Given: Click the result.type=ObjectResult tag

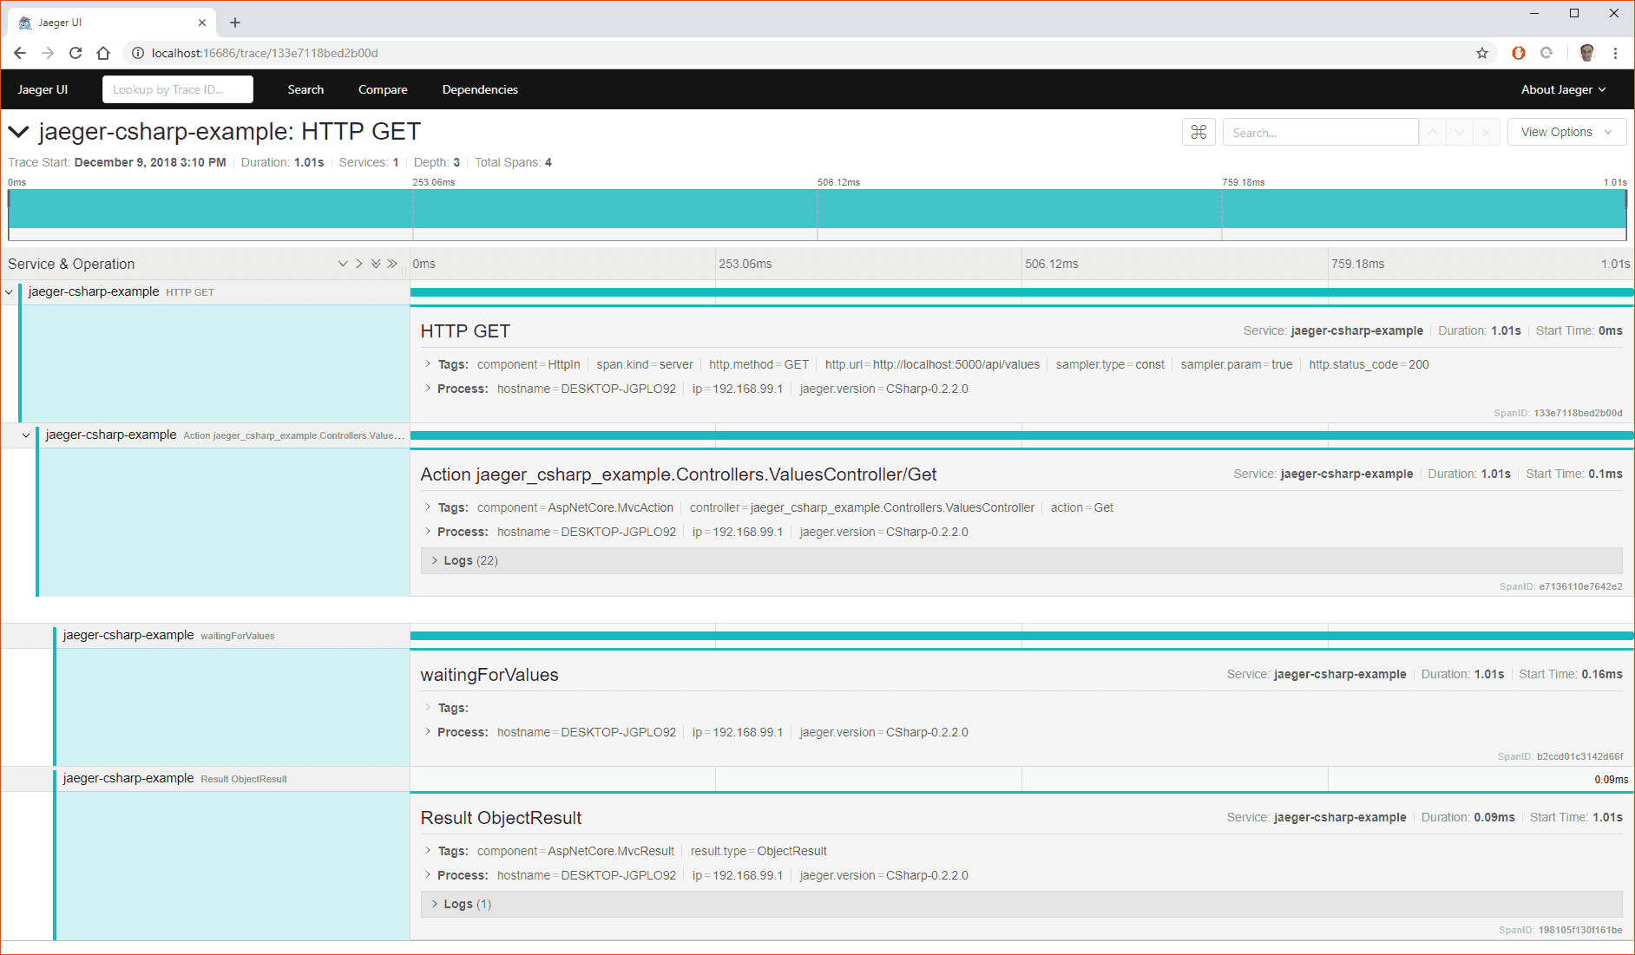Looking at the screenshot, I should click(758, 851).
